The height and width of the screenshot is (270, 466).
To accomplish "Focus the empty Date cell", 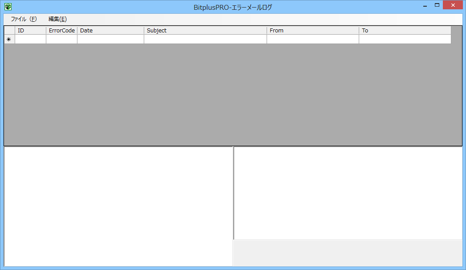I will point(110,40).
